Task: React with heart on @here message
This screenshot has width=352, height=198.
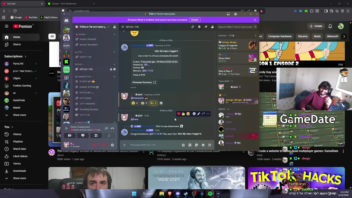Action: tap(179, 114)
